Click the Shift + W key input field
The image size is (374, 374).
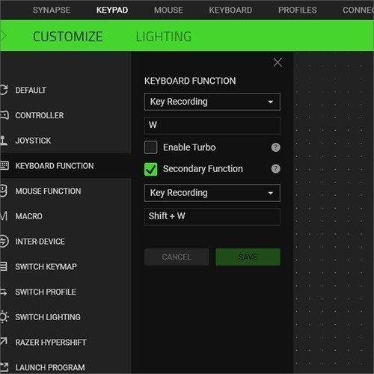click(212, 217)
